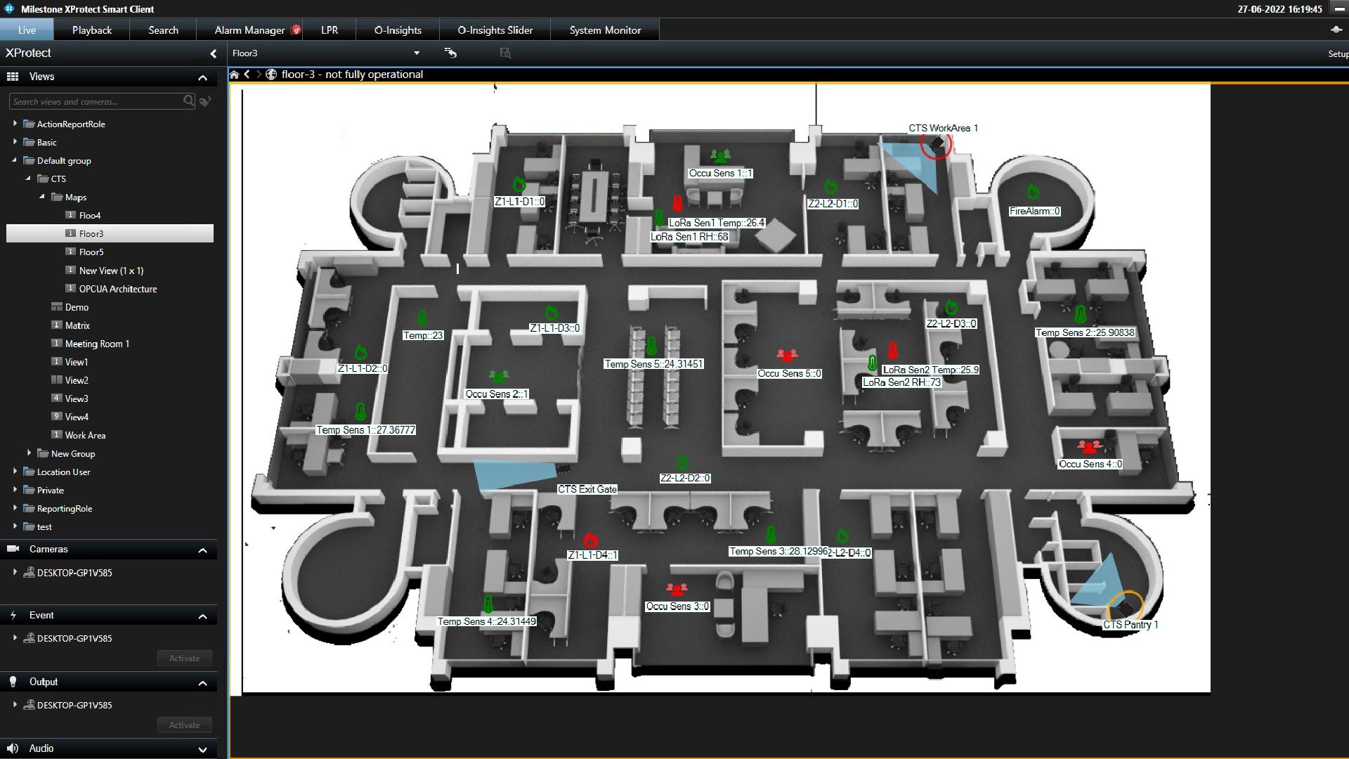
Task: Open the System Monitor tab
Action: click(x=605, y=30)
